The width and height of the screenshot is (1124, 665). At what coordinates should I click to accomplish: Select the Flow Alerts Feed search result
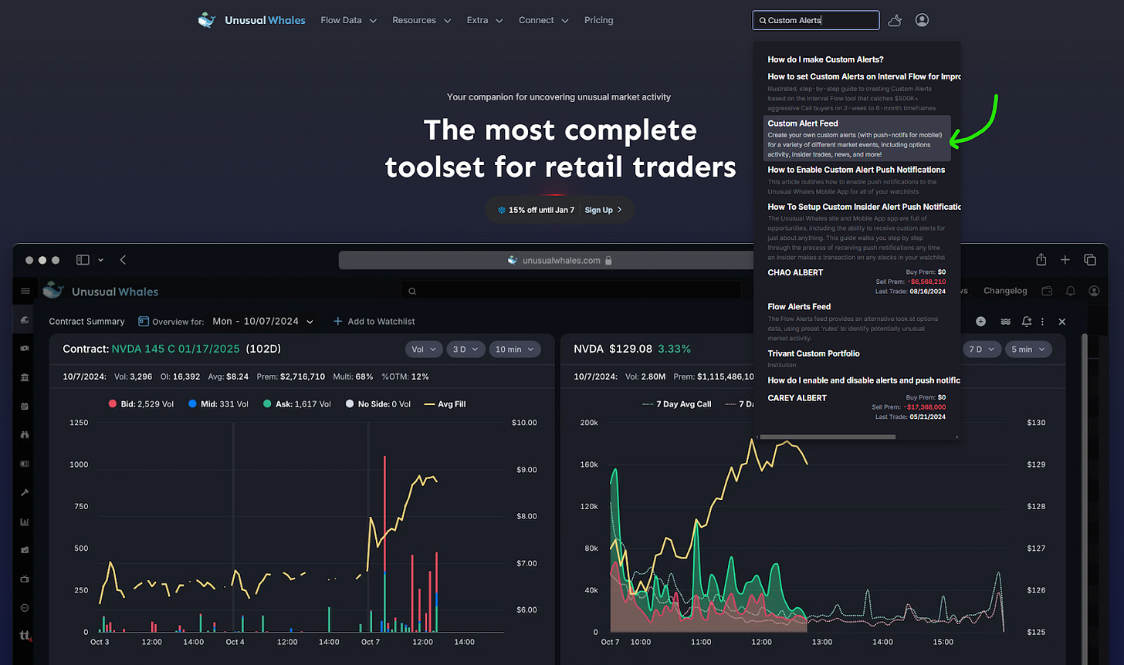pos(856,322)
